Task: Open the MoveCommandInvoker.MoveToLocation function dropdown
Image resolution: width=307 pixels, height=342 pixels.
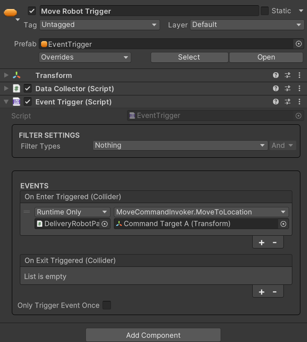Action: tap(201, 212)
